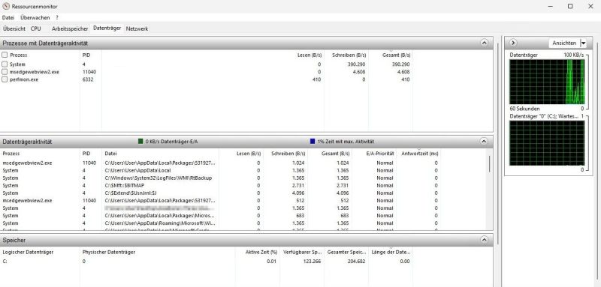Sort process list by PID column header
601x287 pixels.
86,55
